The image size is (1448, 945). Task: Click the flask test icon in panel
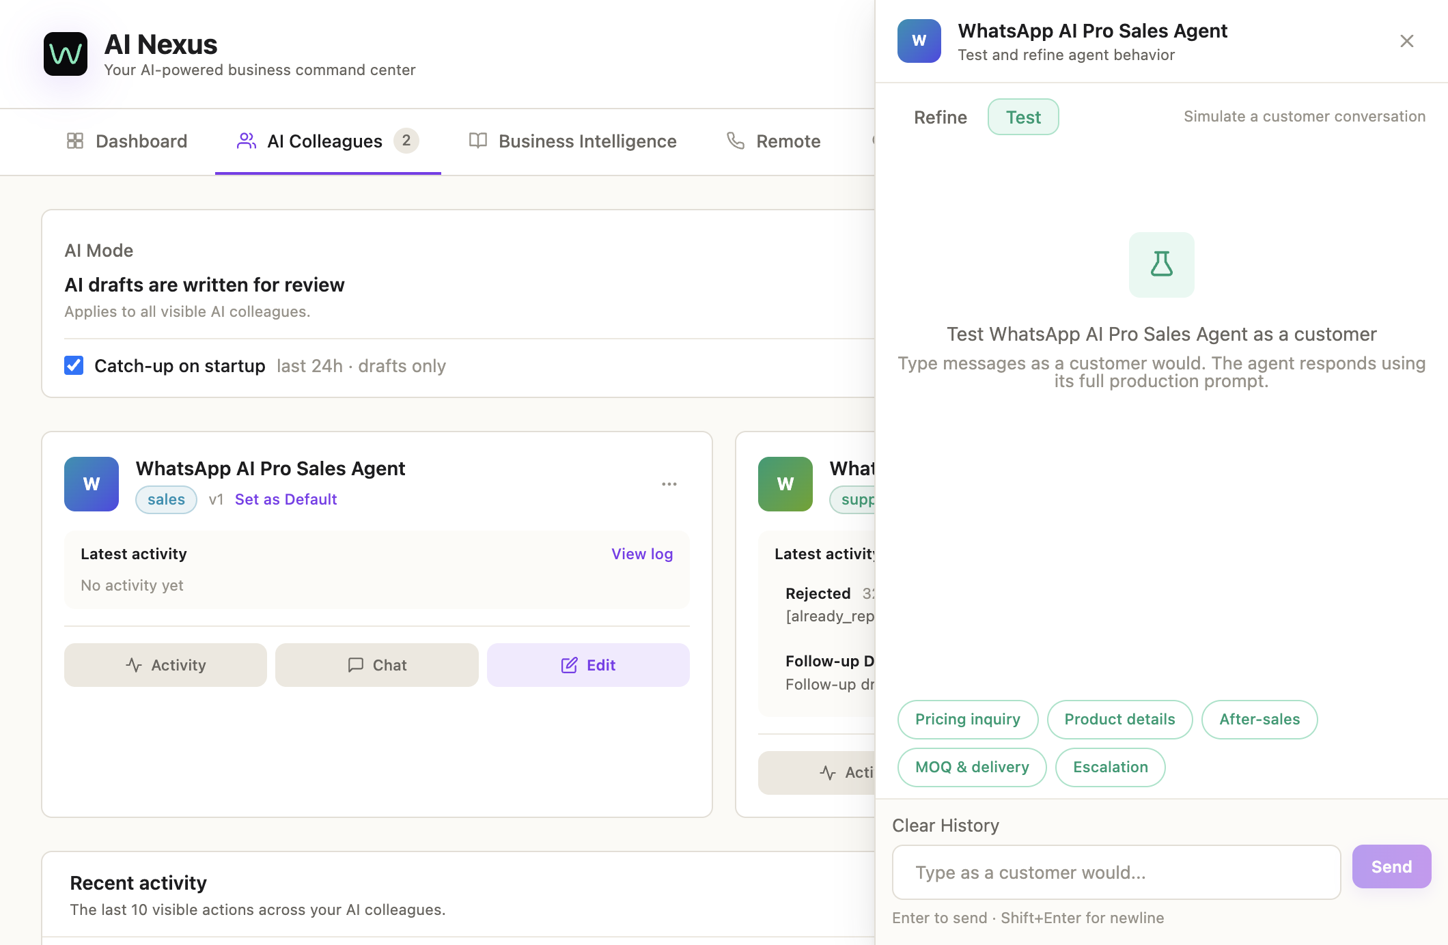(x=1162, y=265)
